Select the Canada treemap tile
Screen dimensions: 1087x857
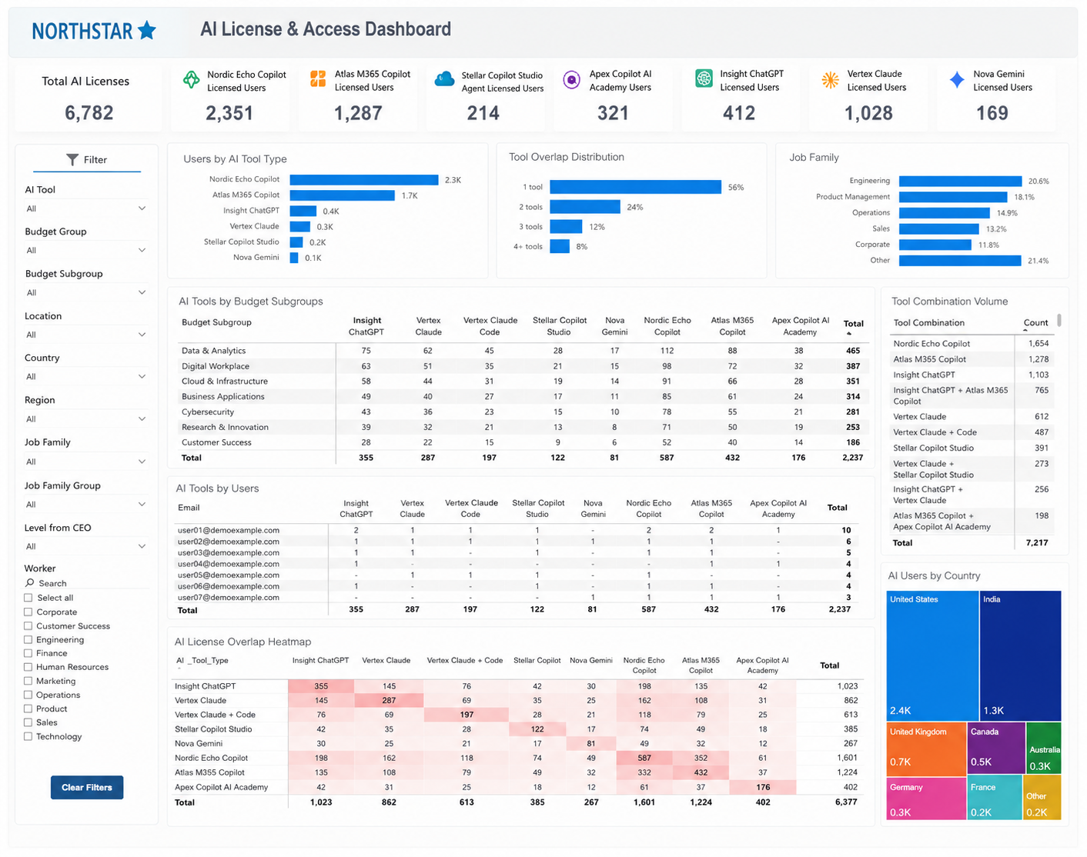coord(996,748)
